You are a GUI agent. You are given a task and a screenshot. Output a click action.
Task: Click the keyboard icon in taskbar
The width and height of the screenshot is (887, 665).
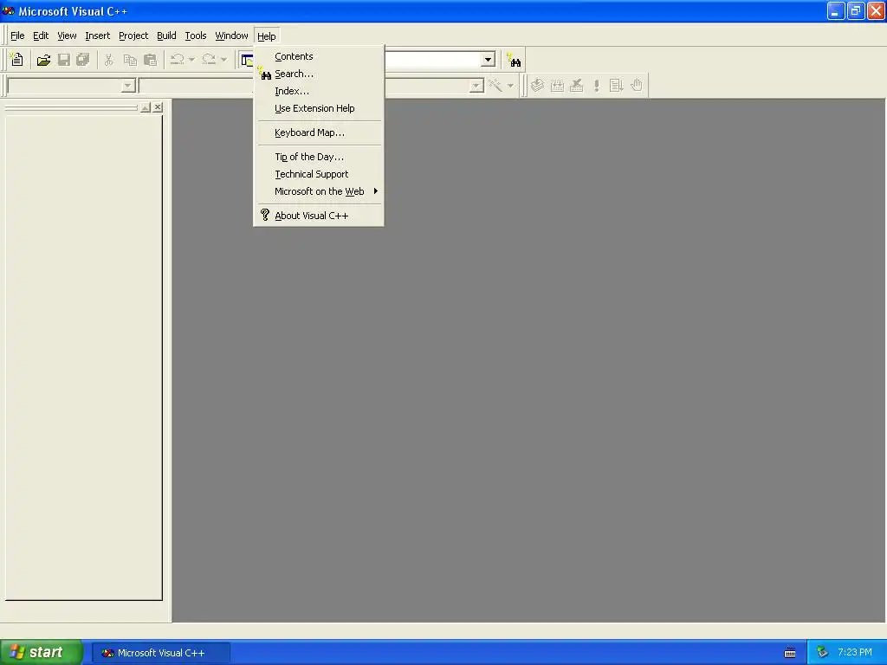(790, 653)
